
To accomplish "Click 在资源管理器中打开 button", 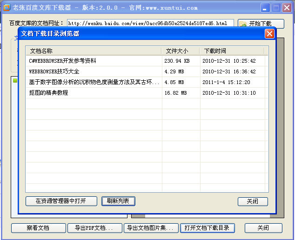I will coord(61,201).
